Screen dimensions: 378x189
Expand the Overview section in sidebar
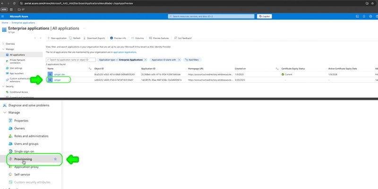[3, 44]
